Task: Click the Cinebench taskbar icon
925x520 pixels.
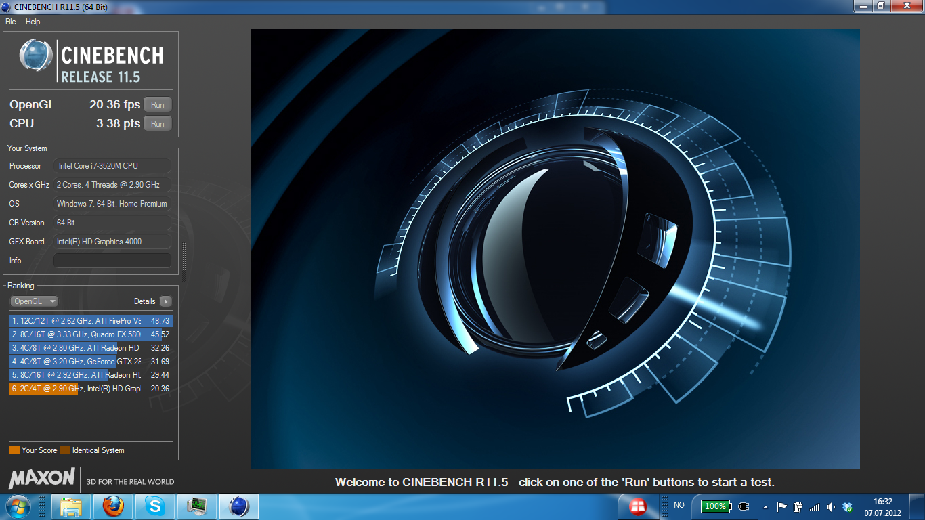Action: pos(240,506)
